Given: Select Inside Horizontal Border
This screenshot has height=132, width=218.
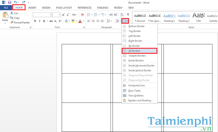Looking at the screenshot, I should (x=140, y=66).
